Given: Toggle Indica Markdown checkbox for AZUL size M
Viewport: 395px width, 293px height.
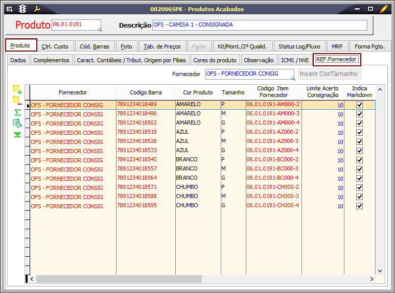Looking at the screenshot, I should 359,141.
